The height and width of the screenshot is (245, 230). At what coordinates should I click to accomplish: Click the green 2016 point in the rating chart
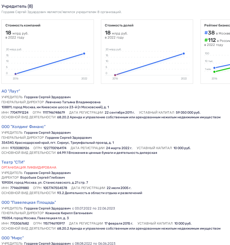(215, 71)
